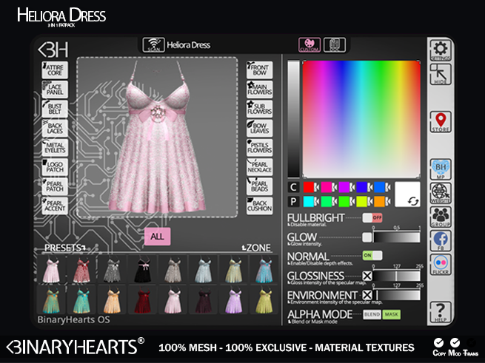Pick a color in the rainbow spectrum

point(361,119)
